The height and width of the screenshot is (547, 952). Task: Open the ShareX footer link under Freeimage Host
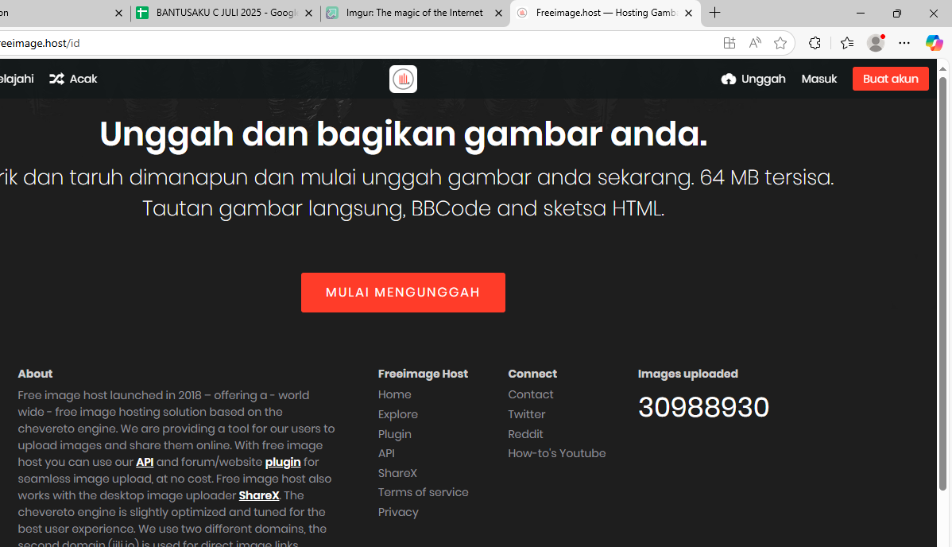click(x=397, y=473)
